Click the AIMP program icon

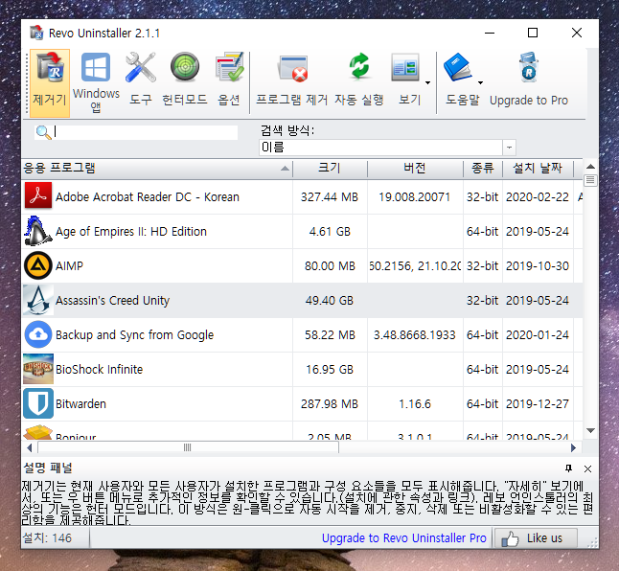38,265
